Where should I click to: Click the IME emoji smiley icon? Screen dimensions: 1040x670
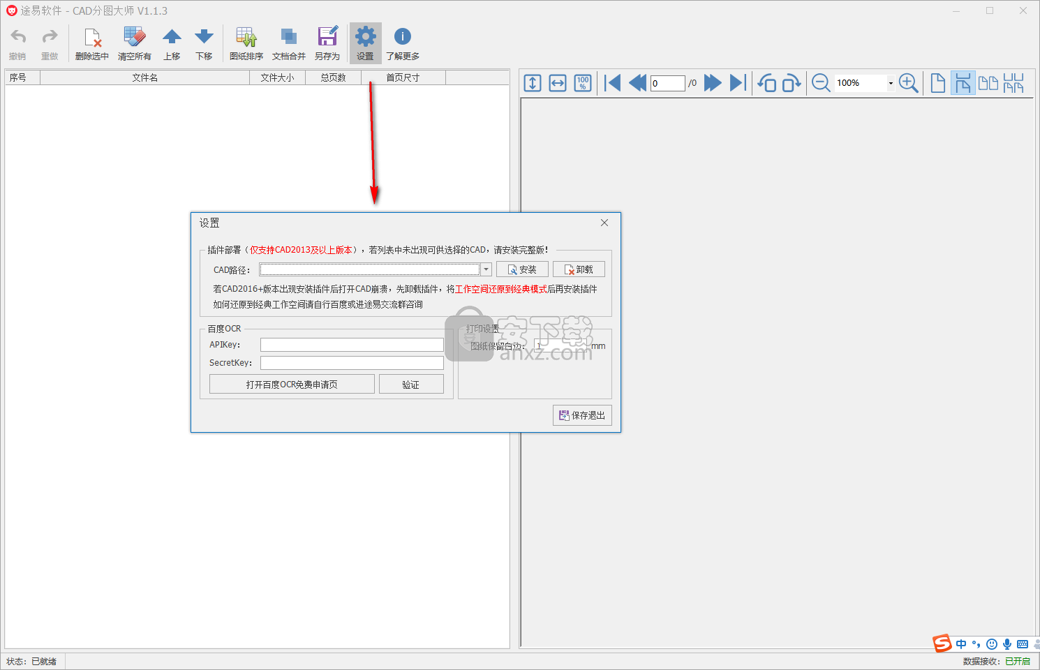992,644
